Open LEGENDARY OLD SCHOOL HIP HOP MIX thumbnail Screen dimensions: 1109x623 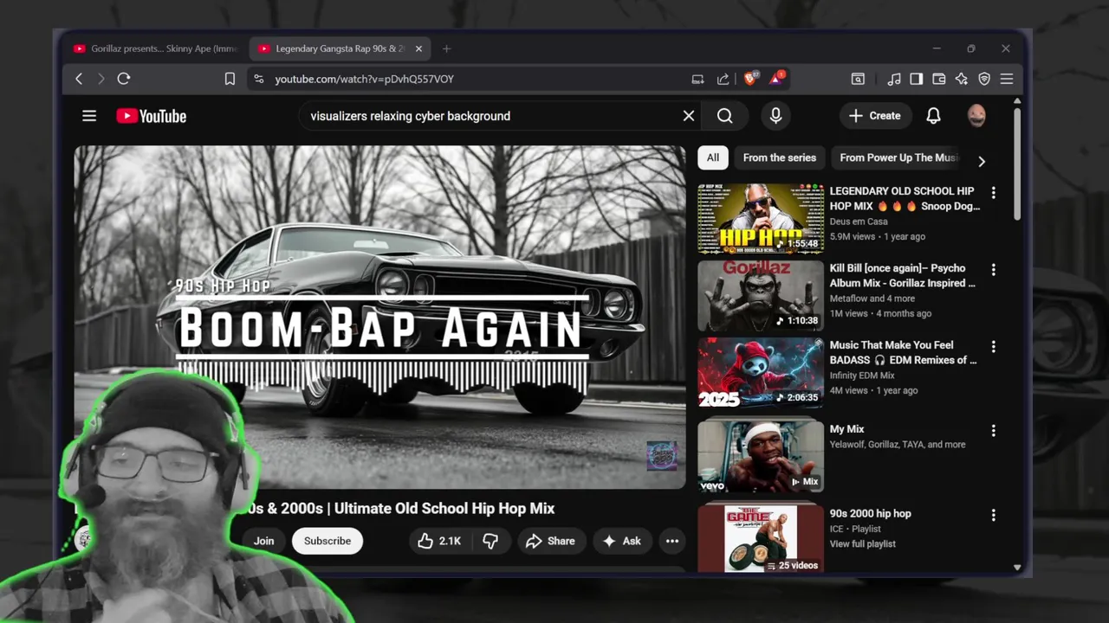761,218
